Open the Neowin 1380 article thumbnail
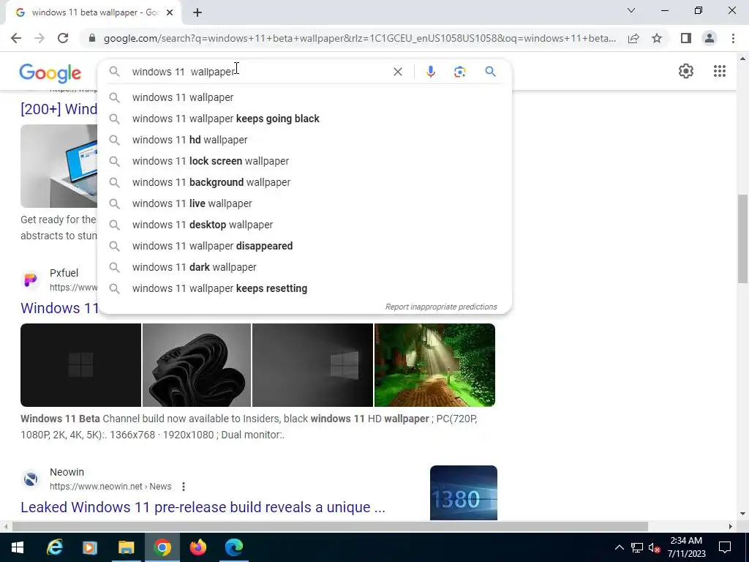 point(463,492)
